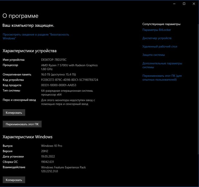This screenshot has height=187, width=199.
Task: Open Параметры BitLocker link
Action: tap(157, 30)
